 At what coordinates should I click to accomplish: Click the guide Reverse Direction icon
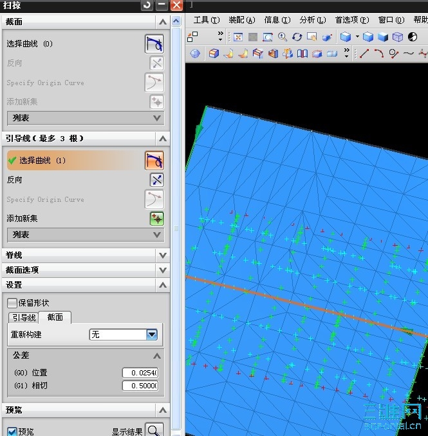pyautogui.click(x=157, y=180)
